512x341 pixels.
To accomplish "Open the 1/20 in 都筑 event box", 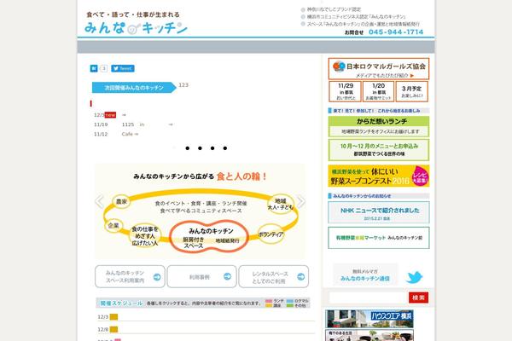I will (378, 92).
